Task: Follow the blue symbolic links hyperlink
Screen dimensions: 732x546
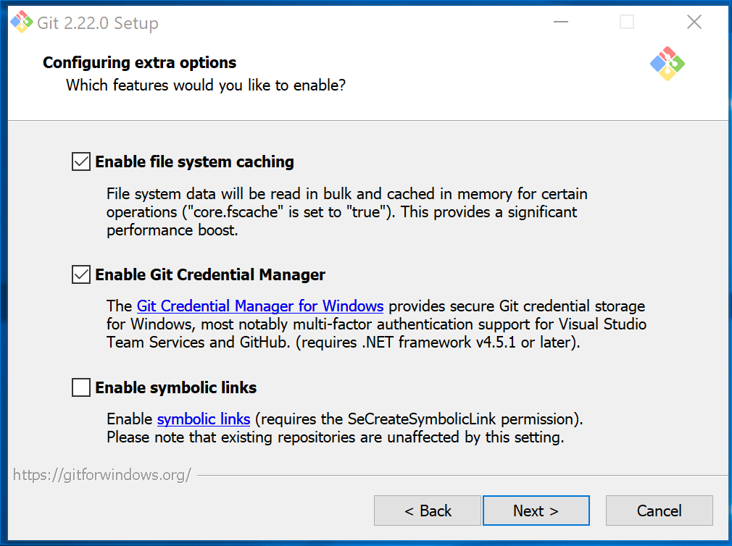Action: (204, 419)
